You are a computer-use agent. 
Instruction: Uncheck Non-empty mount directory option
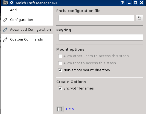(60, 70)
